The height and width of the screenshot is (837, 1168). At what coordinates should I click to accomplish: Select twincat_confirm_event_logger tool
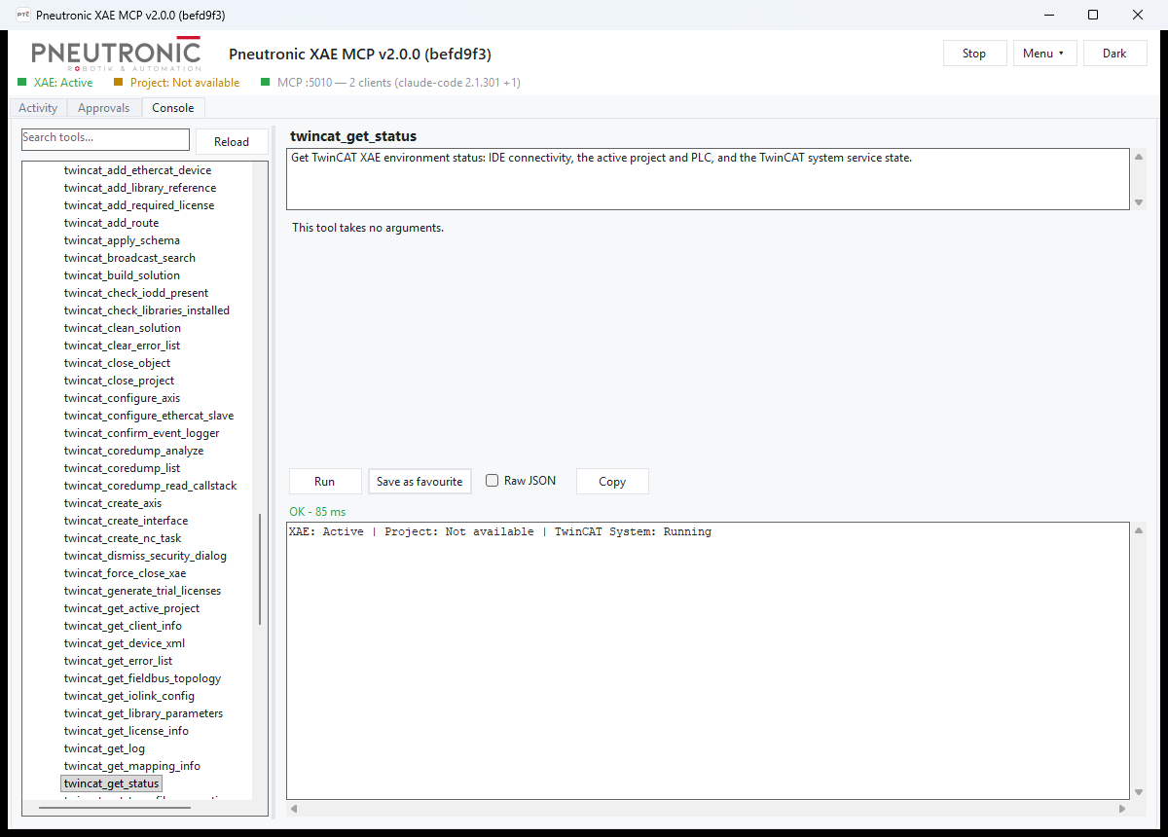(142, 433)
